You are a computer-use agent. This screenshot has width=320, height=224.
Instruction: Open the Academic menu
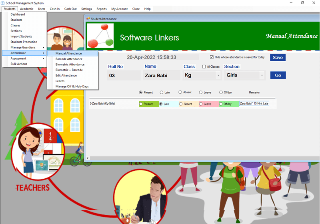tap(26, 9)
